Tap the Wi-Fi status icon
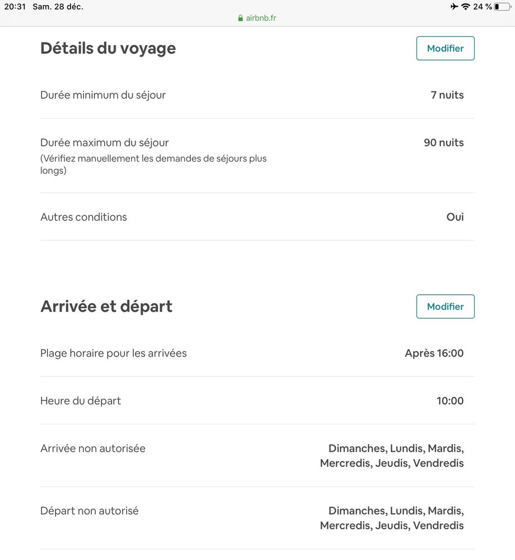This screenshot has width=515, height=560. click(466, 7)
